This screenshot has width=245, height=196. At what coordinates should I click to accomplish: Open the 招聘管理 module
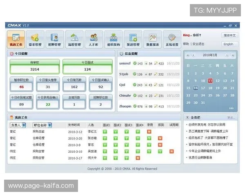[x=55, y=39]
